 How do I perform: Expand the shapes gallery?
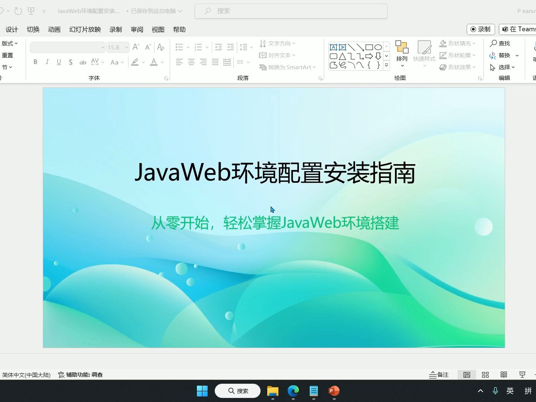(386, 65)
